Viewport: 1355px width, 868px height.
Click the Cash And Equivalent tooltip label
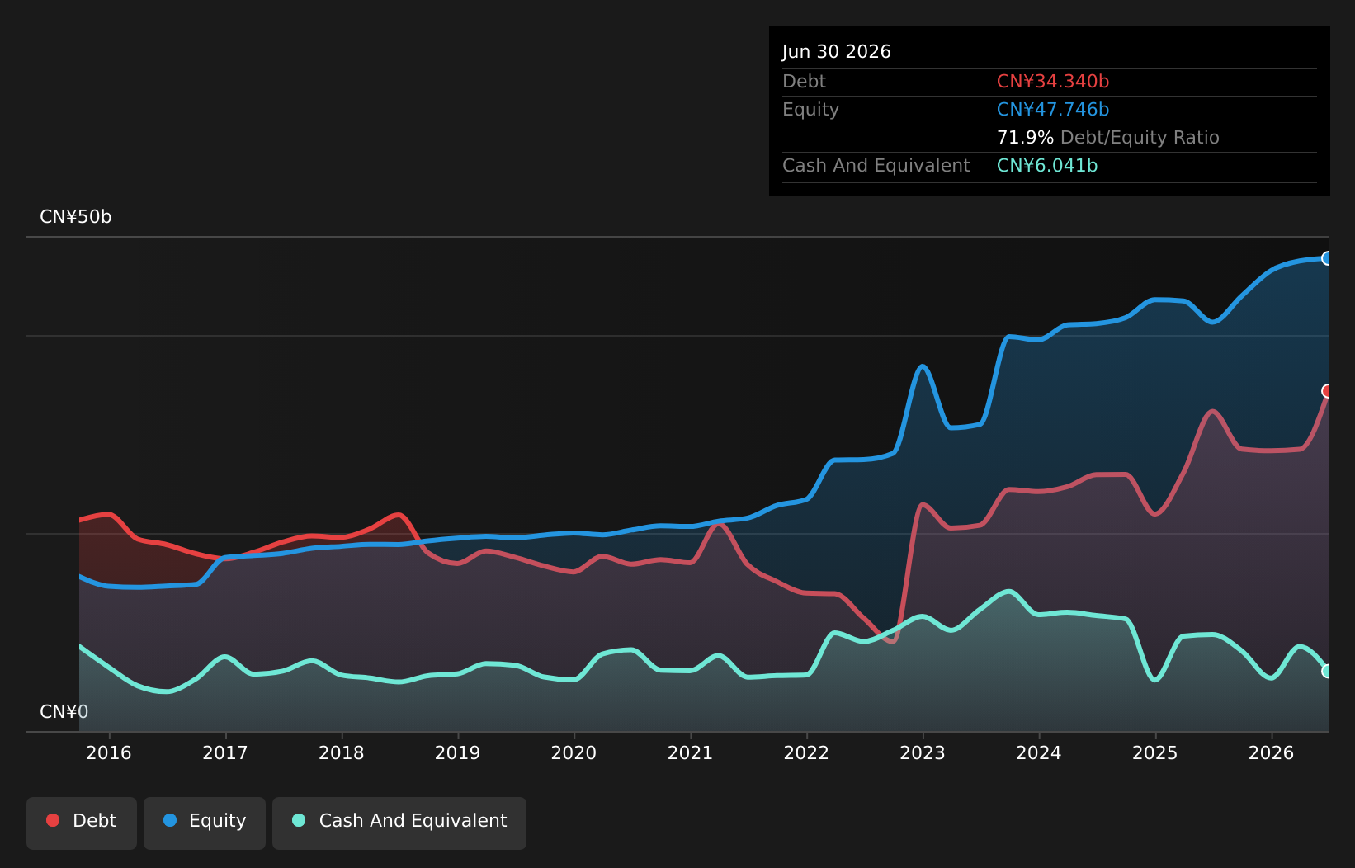[x=876, y=166]
